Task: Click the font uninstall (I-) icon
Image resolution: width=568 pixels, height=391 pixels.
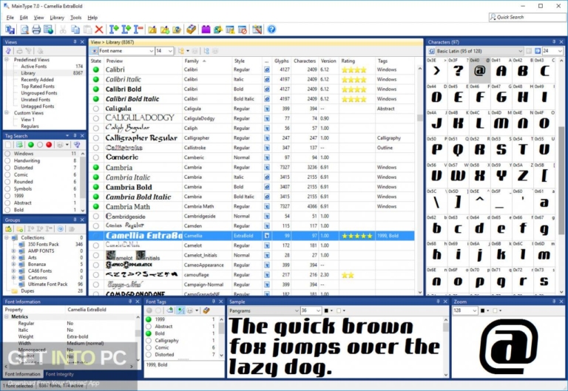Action: click(x=138, y=30)
